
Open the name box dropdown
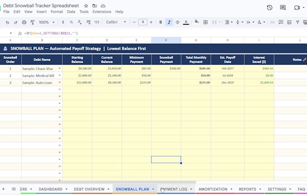coord(11,33)
